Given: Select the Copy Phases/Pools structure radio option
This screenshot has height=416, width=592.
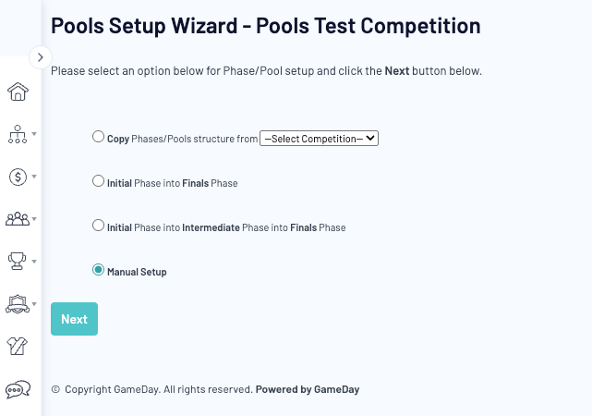Looking at the screenshot, I should [99, 137].
